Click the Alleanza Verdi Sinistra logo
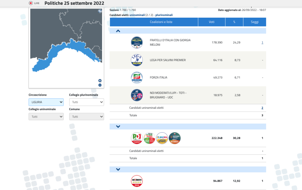This screenshot has width=302, height=190. coord(150,138)
